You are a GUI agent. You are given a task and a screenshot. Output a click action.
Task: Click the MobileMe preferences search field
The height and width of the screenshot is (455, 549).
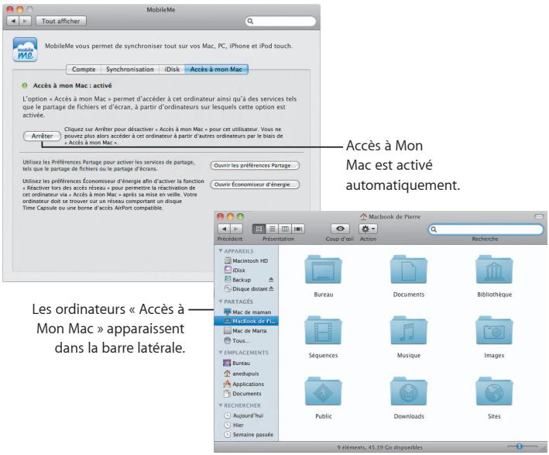coord(280,21)
